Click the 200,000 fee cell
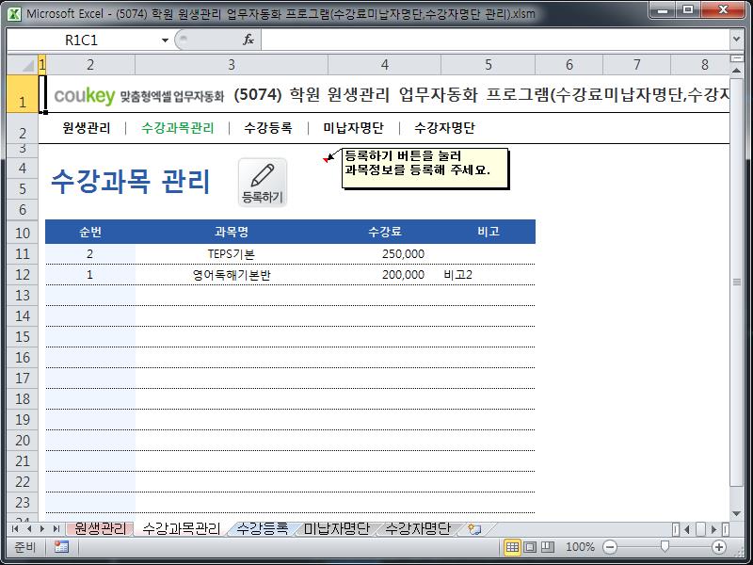 click(x=384, y=275)
